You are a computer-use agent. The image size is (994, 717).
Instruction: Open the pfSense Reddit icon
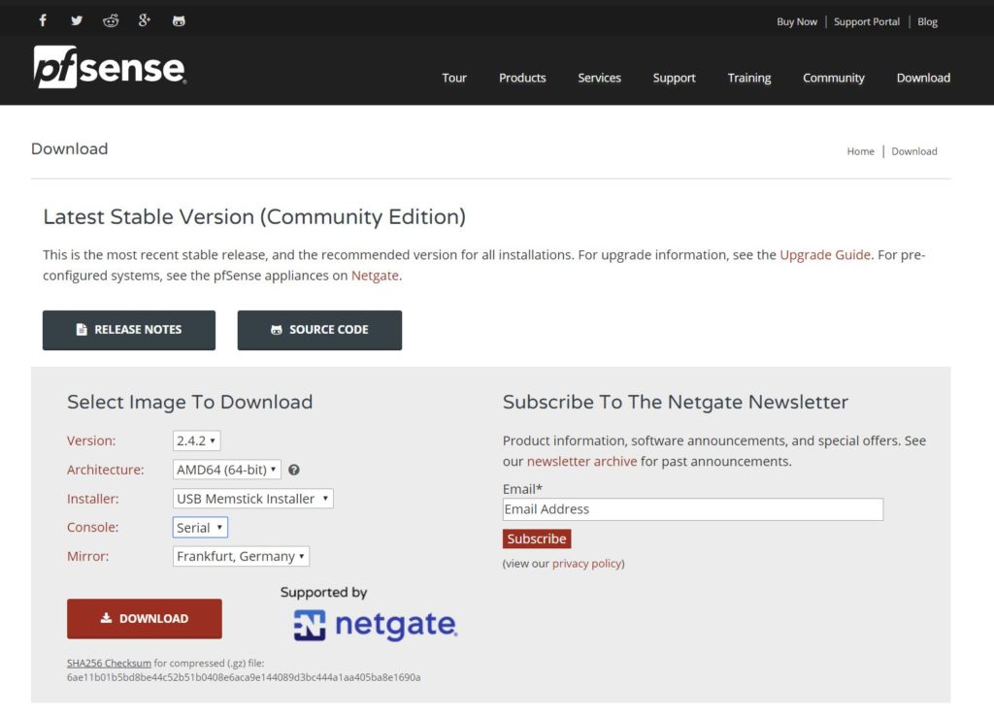tap(111, 21)
